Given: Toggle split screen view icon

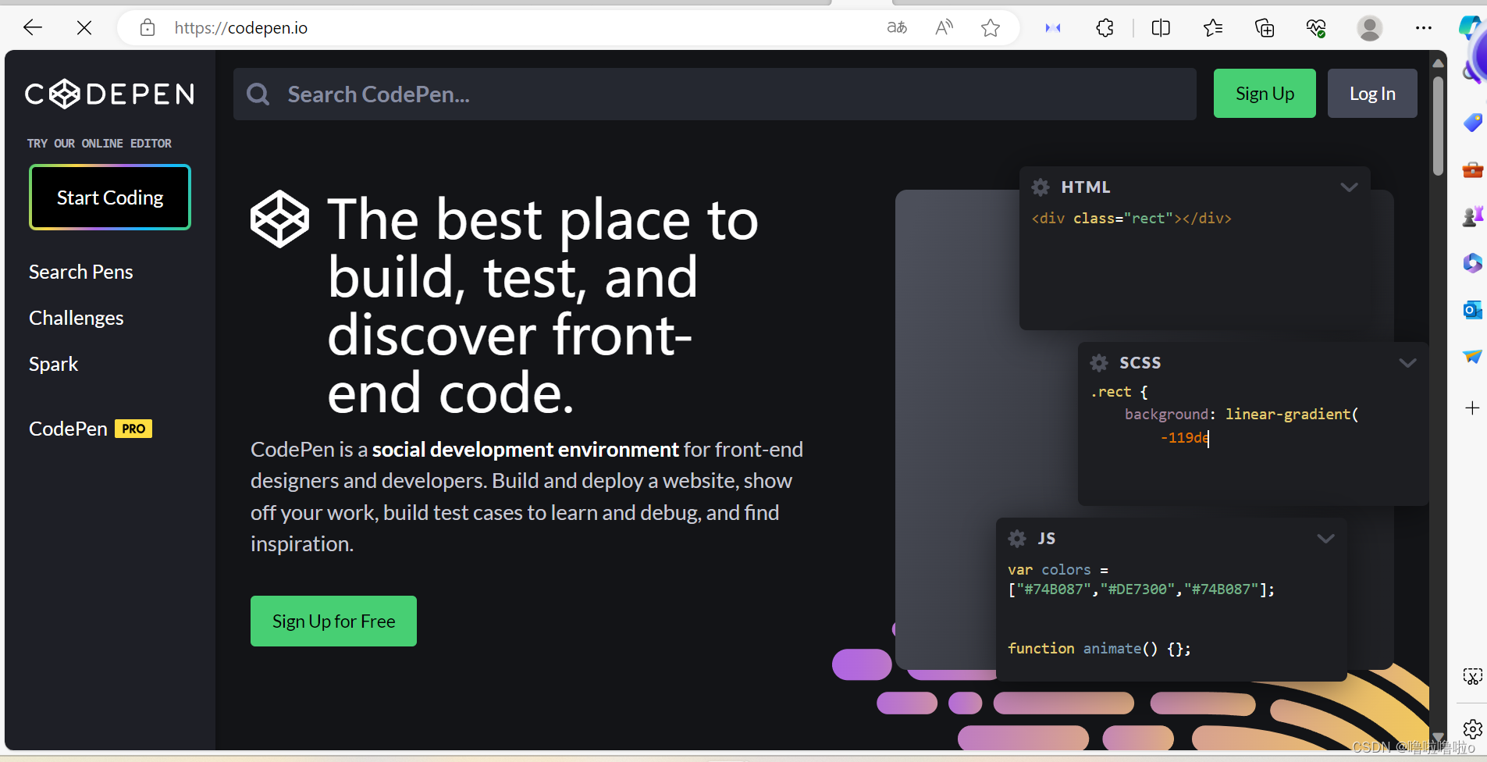Looking at the screenshot, I should coord(1161,28).
